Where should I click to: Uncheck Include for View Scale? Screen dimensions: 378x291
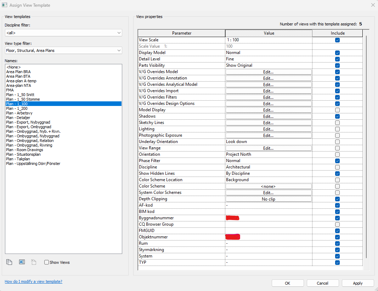[337, 40]
